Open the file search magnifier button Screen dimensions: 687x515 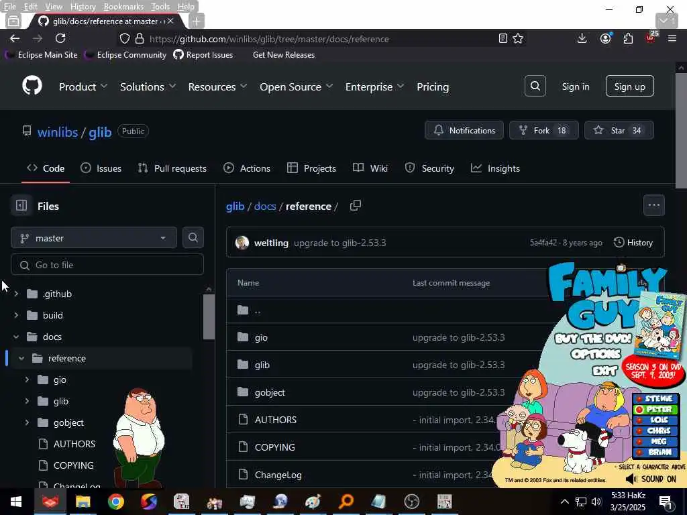(x=193, y=237)
